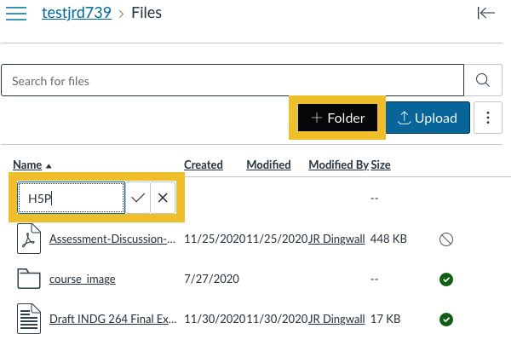This screenshot has height=340, width=517.
Task: Open the three-dot more options menu
Action: (488, 118)
